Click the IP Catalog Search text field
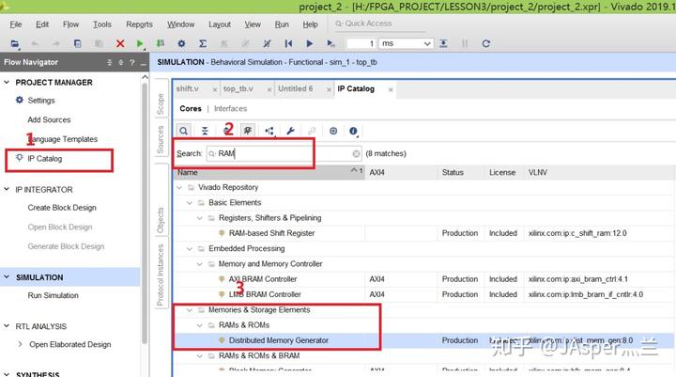Viewport: 676px width, 377px height. [284, 153]
